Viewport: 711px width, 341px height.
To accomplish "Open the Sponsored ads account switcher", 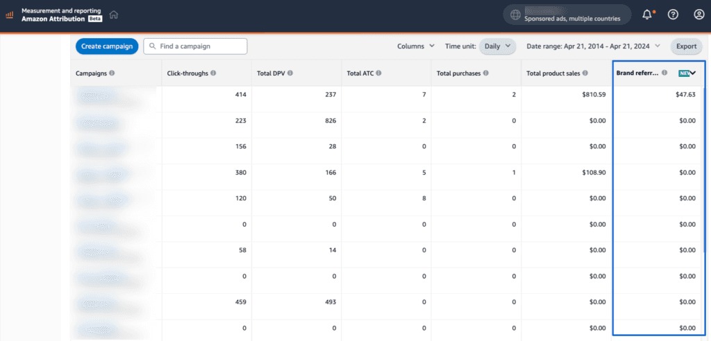I will [x=567, y=15].
